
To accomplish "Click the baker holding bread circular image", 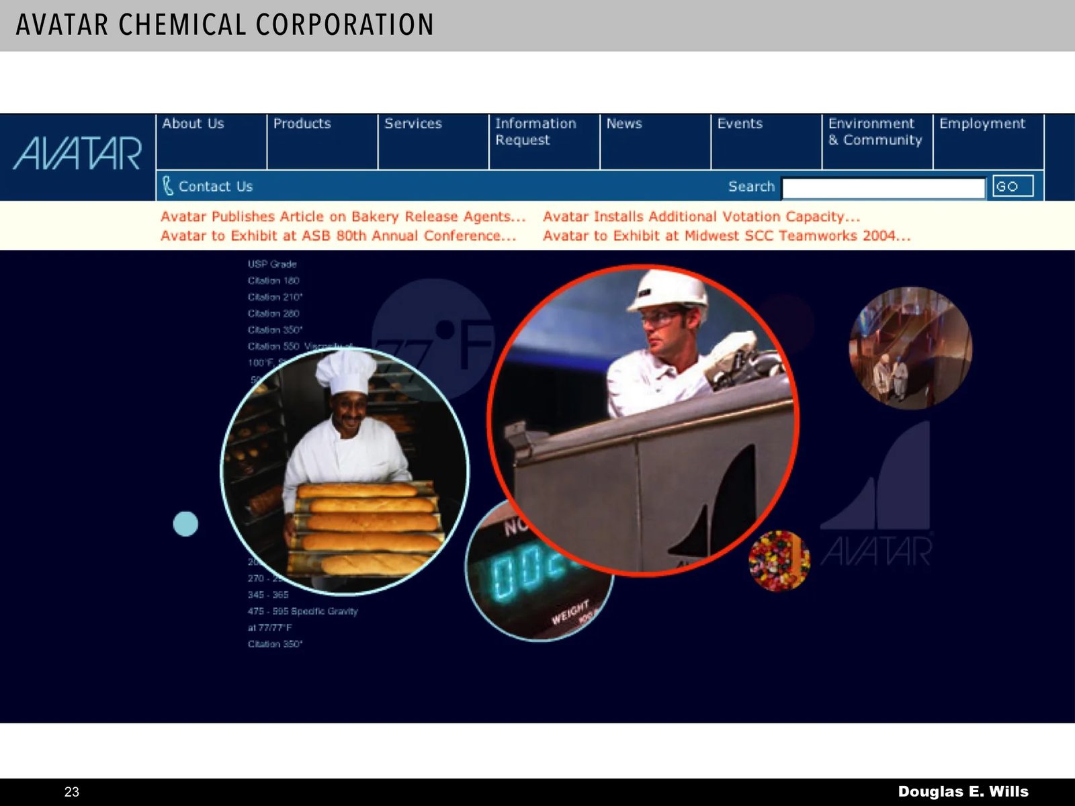I will click(345, 471).
